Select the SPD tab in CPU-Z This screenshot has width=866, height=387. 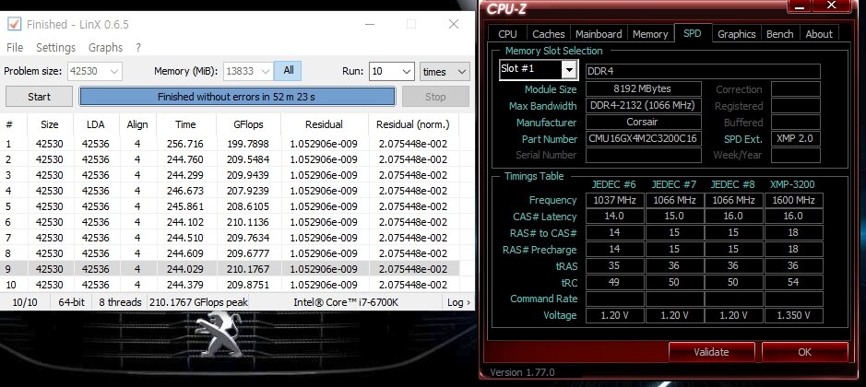coord(692,33)
